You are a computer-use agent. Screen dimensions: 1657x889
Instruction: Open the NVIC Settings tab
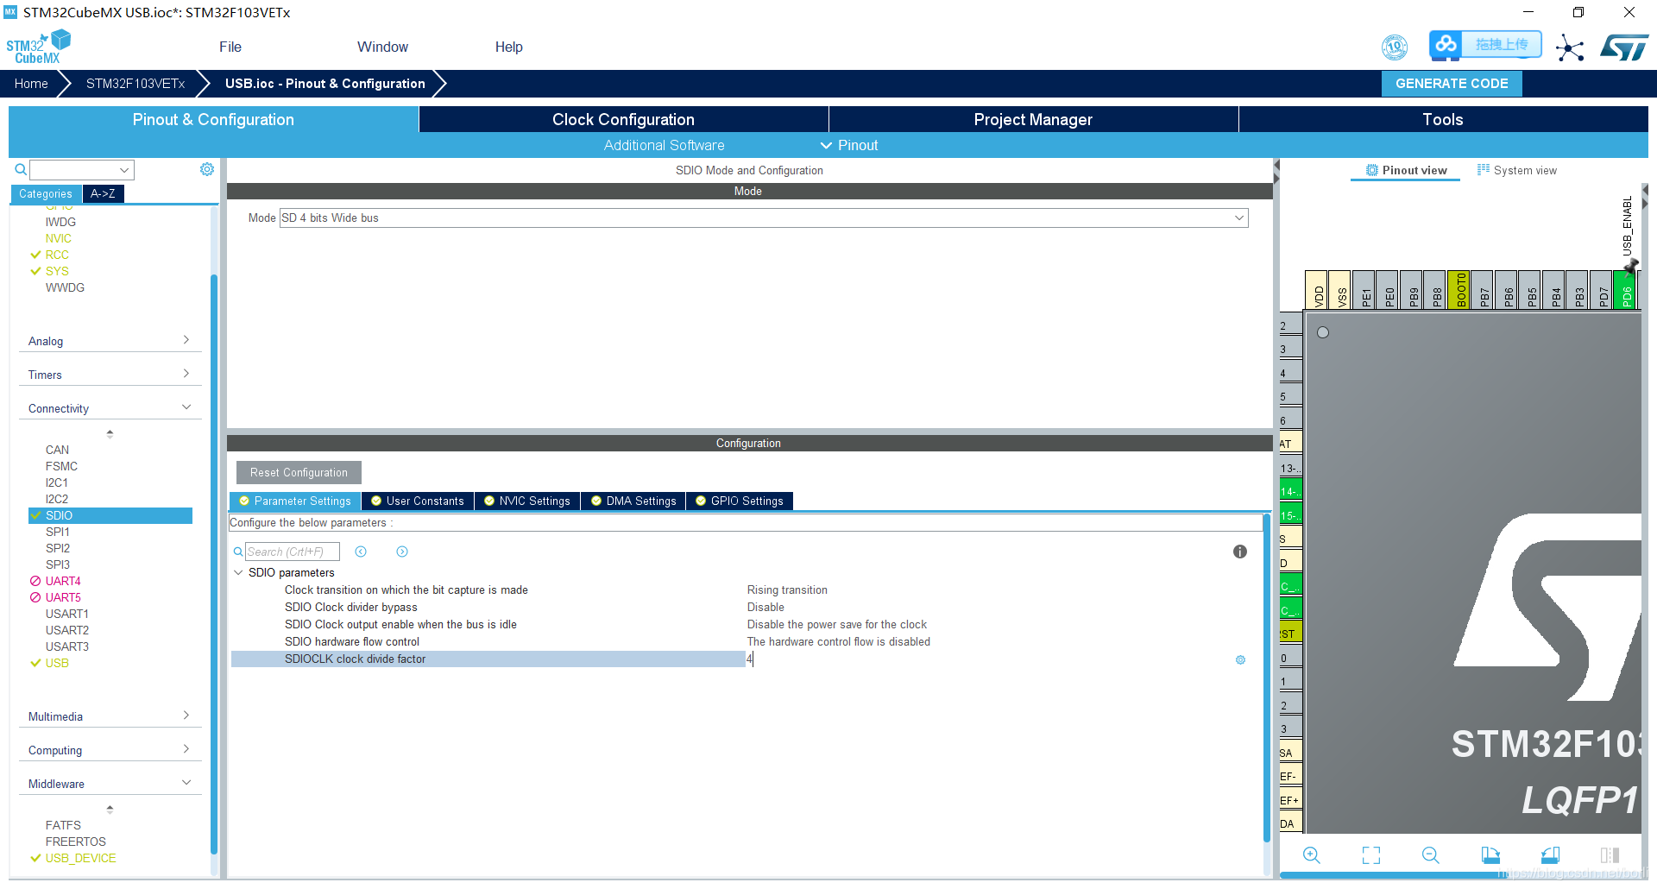(x=526, y=501)
